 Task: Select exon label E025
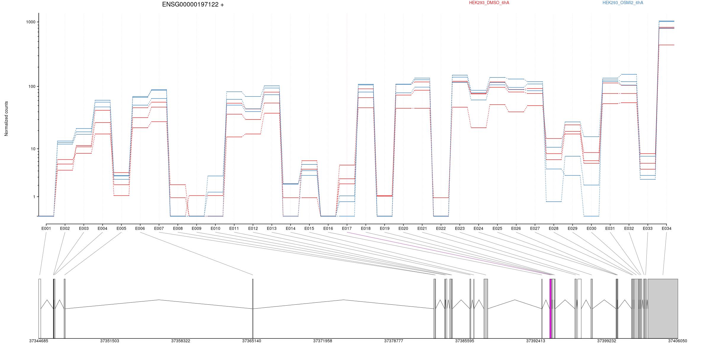pos(497,228)
